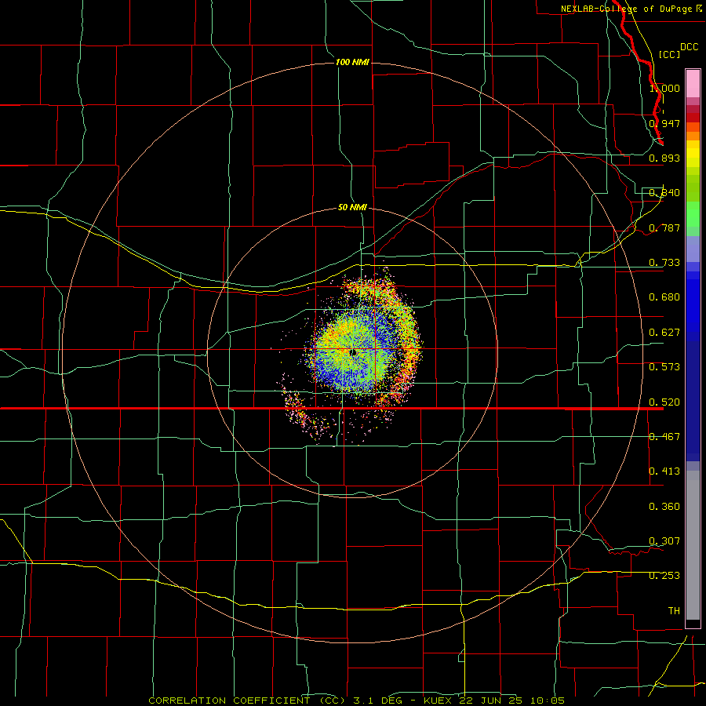Click the 0.467 legend value
Image resolution: width=706 pixels, height=706 pixels.
(x=664, y=437)
